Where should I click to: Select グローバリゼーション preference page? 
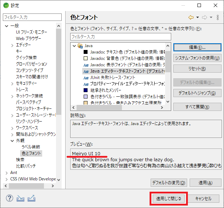pos(32,64)
